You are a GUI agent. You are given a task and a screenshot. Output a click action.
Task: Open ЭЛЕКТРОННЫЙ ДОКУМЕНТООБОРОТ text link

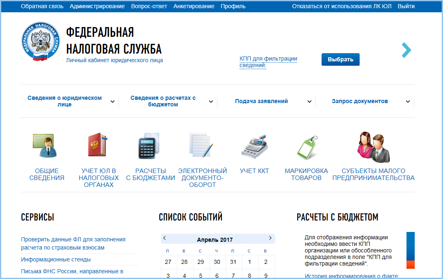tap(202, 178)
